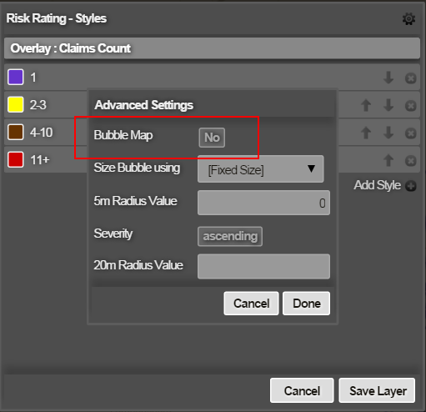Screen dimensions: 426x412
Task: Move style 4-10 up
Action: [366, 133]
